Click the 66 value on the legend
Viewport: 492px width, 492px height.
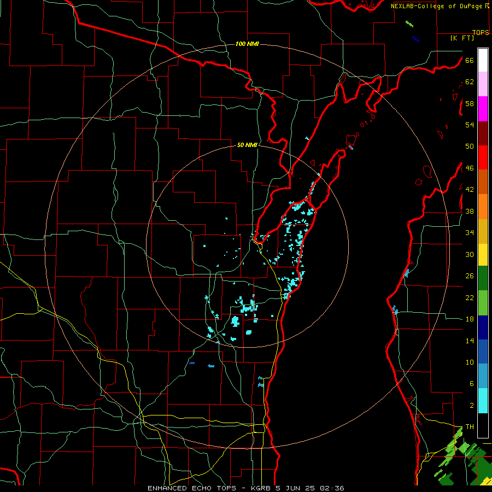(x=470, y=60)
